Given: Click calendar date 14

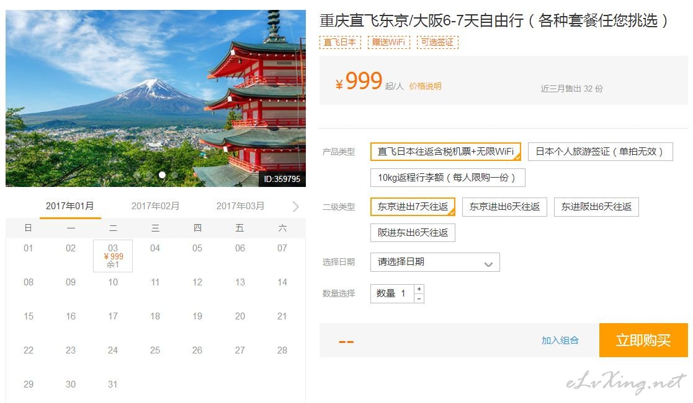Looking at the screenshot, I should pyautogui.click(x=282, y=282).
